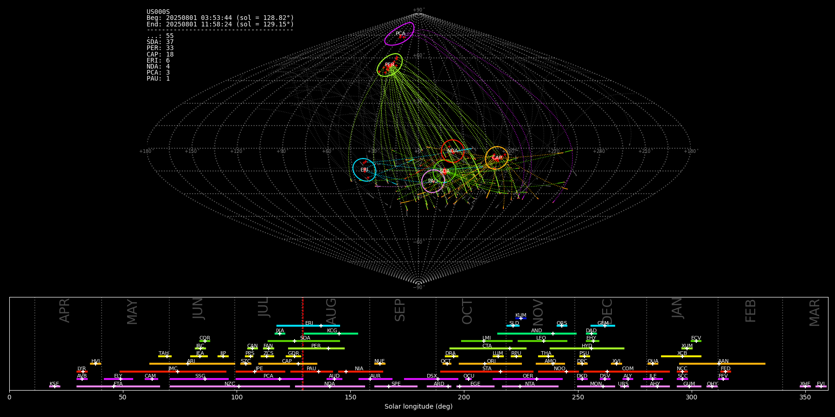The width and height of the screenshot is (835, 417).
Task: Select the "Beg: 20250801 03:53:44" line
Action: [x=220, y=18]
